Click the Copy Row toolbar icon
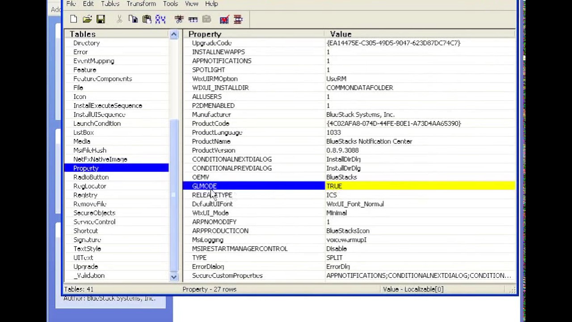 pyautogui.click(x=193, y=19)
